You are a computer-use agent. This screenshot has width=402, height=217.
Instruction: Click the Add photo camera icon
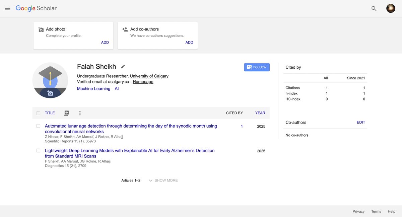[41, 29]
